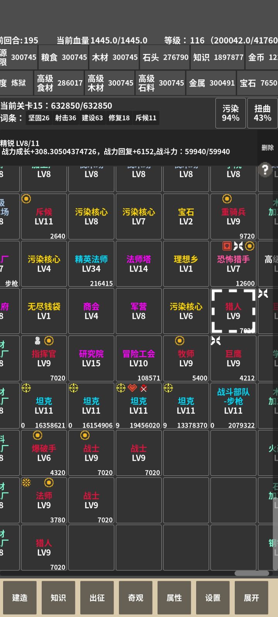Open the 建造 build menu

click(x=20, y=598)
